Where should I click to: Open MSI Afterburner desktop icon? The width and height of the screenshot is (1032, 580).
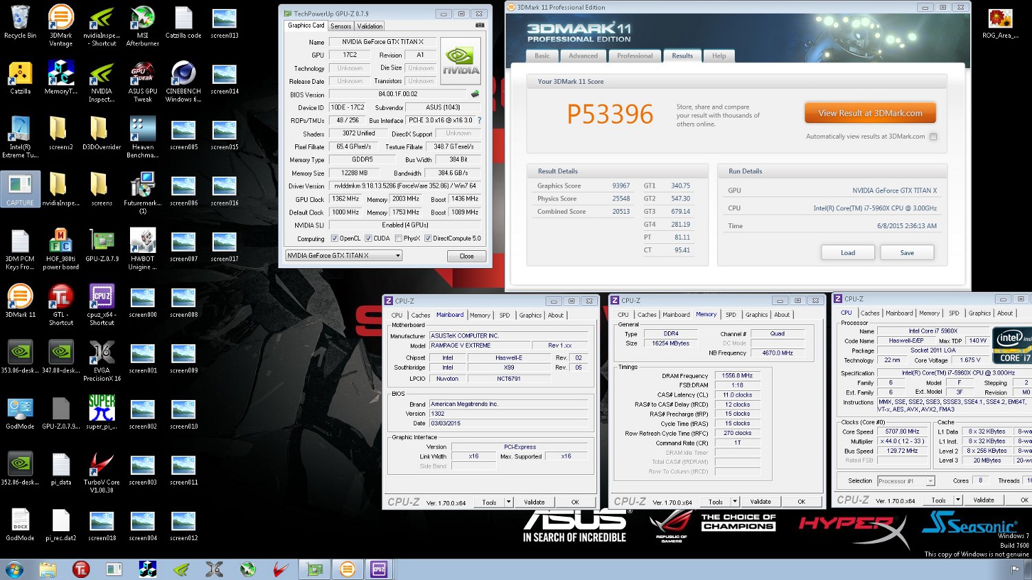[142, 27]
